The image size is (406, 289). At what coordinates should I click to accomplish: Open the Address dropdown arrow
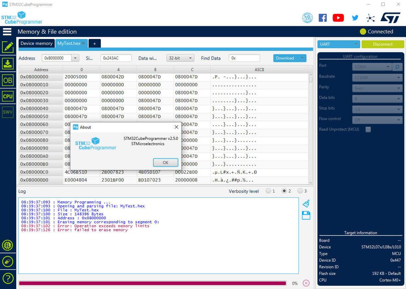(x=75, y=58)
